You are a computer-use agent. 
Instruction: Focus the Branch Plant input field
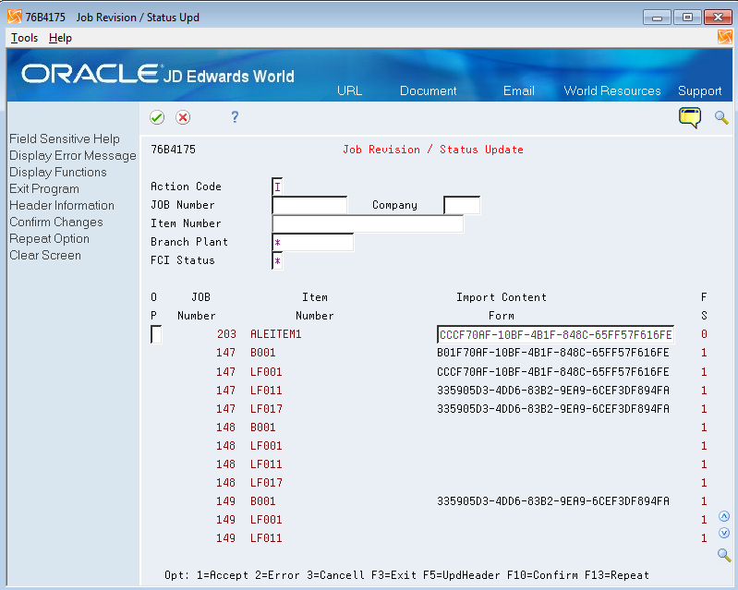coord(312,242)
